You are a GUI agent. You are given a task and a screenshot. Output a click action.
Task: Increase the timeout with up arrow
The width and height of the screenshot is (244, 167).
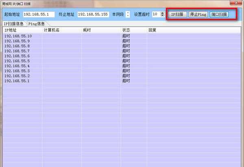162,13
